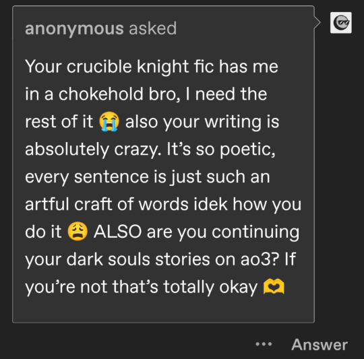Click the phrase "absolutely crazy." in message
Screen dimensions: 364x359
coord(93,150)
